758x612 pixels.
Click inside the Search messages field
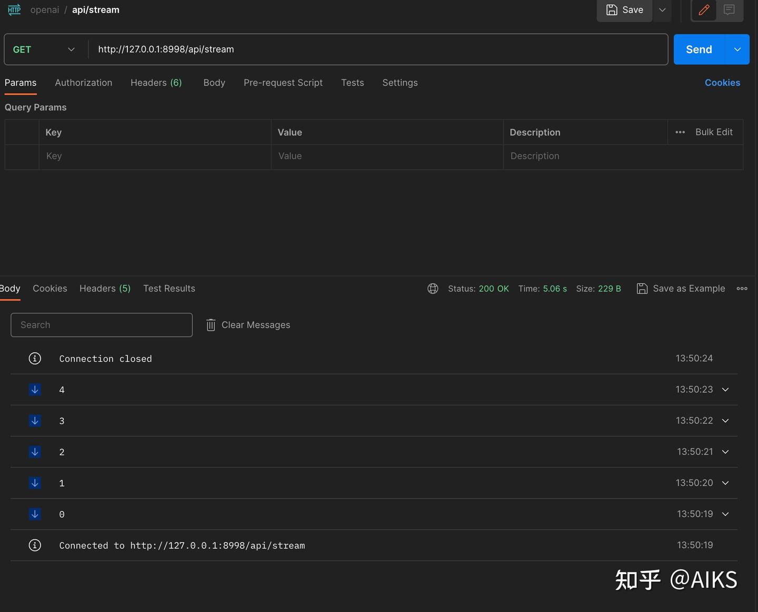click(101, 325)
